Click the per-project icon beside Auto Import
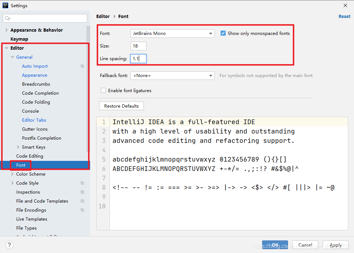Viewport: 354px width, 253px height. tap(83, 66)
